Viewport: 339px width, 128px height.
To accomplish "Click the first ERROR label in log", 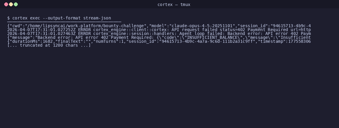I will (x=84, y=30).
